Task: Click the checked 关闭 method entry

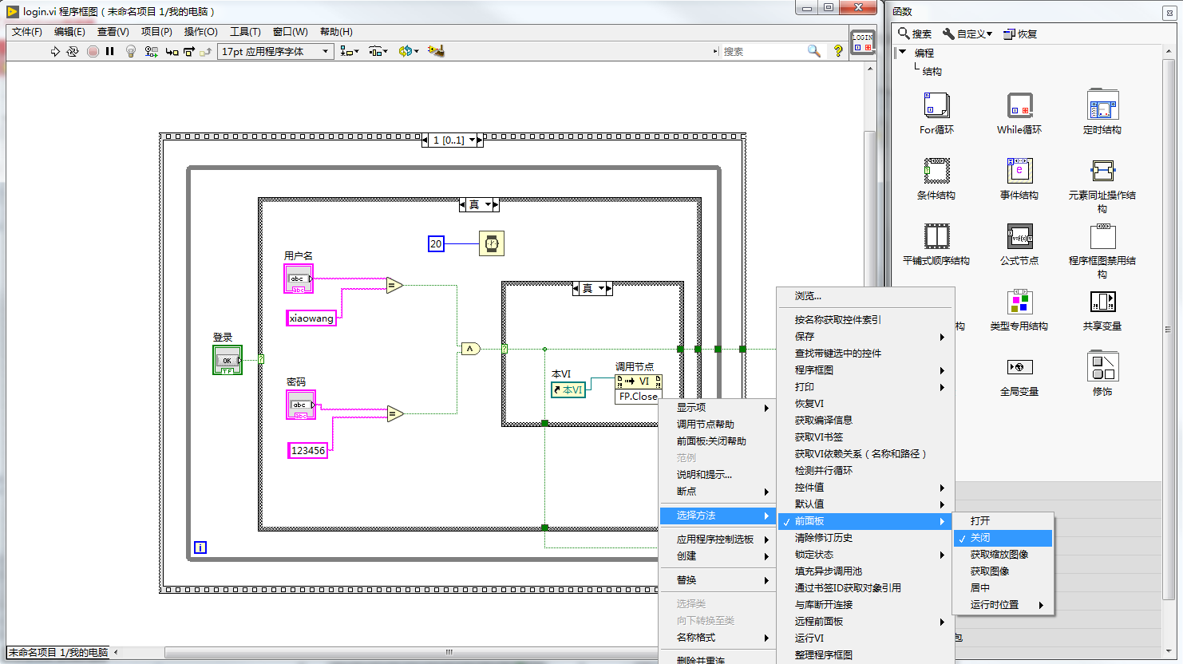Action: tap(1003, 538)
